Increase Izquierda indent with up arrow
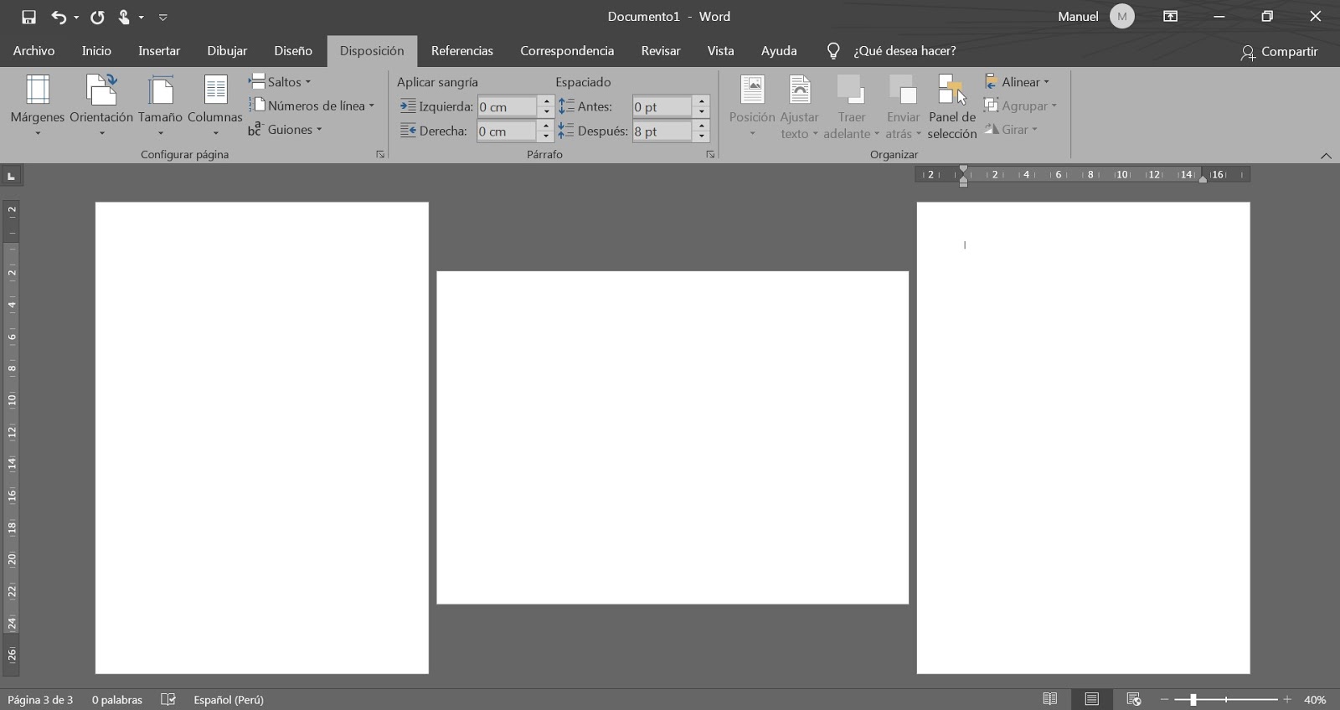This screenshot has height=710, width=1340. (x=546, y=101)
